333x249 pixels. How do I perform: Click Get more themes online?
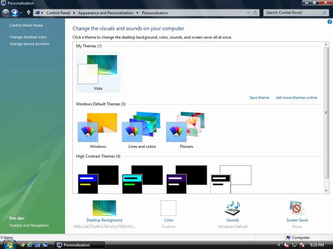pos(296,98)
